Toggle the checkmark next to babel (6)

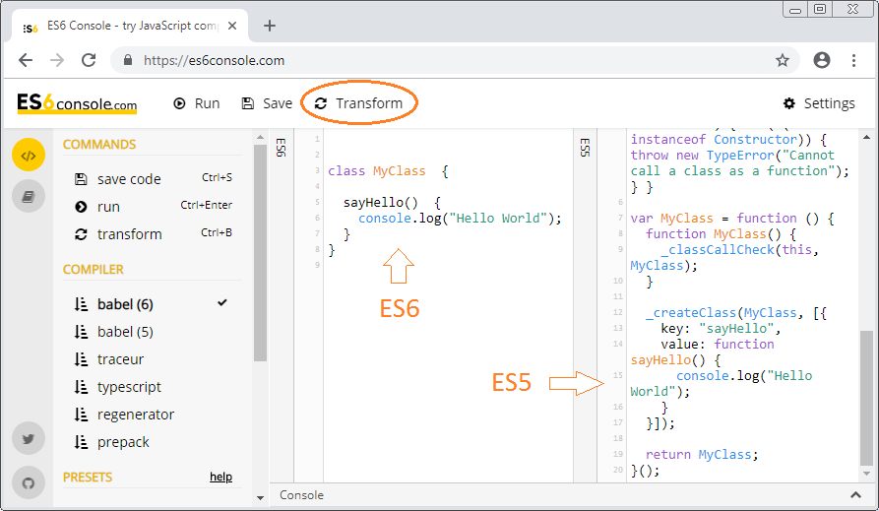[222, 303]
